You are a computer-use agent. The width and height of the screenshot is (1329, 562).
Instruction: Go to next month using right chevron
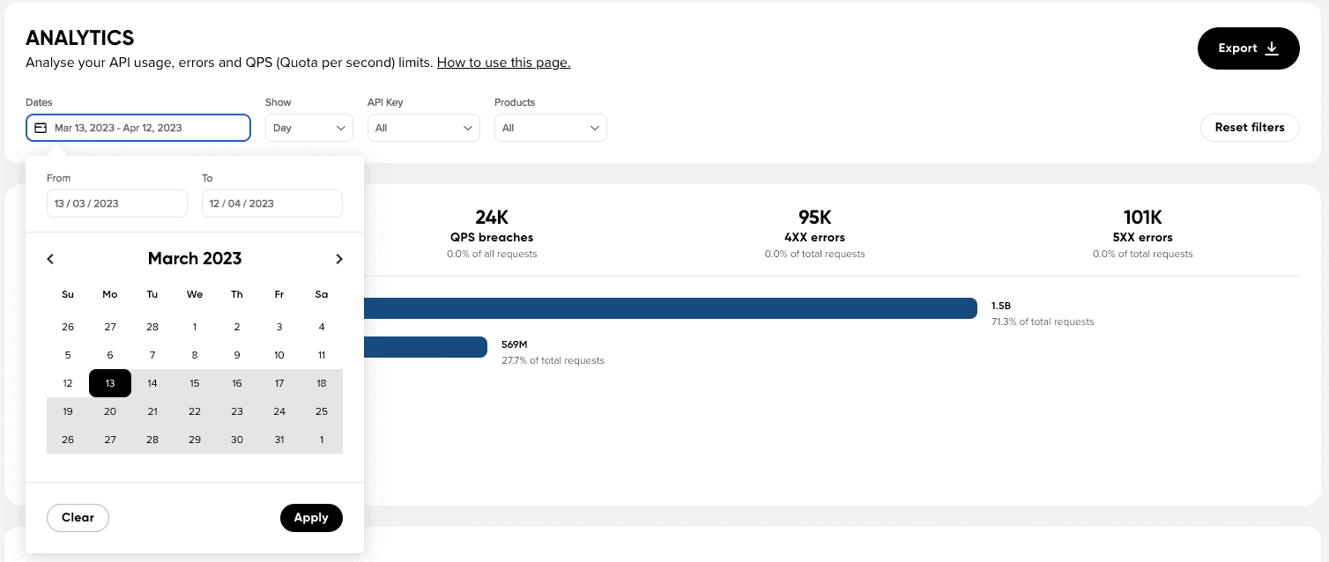[x=339, y=259]
